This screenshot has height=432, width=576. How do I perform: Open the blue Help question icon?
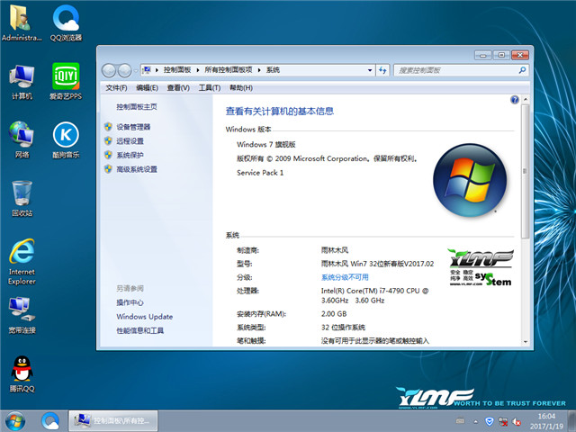click(x=515, y=100)
